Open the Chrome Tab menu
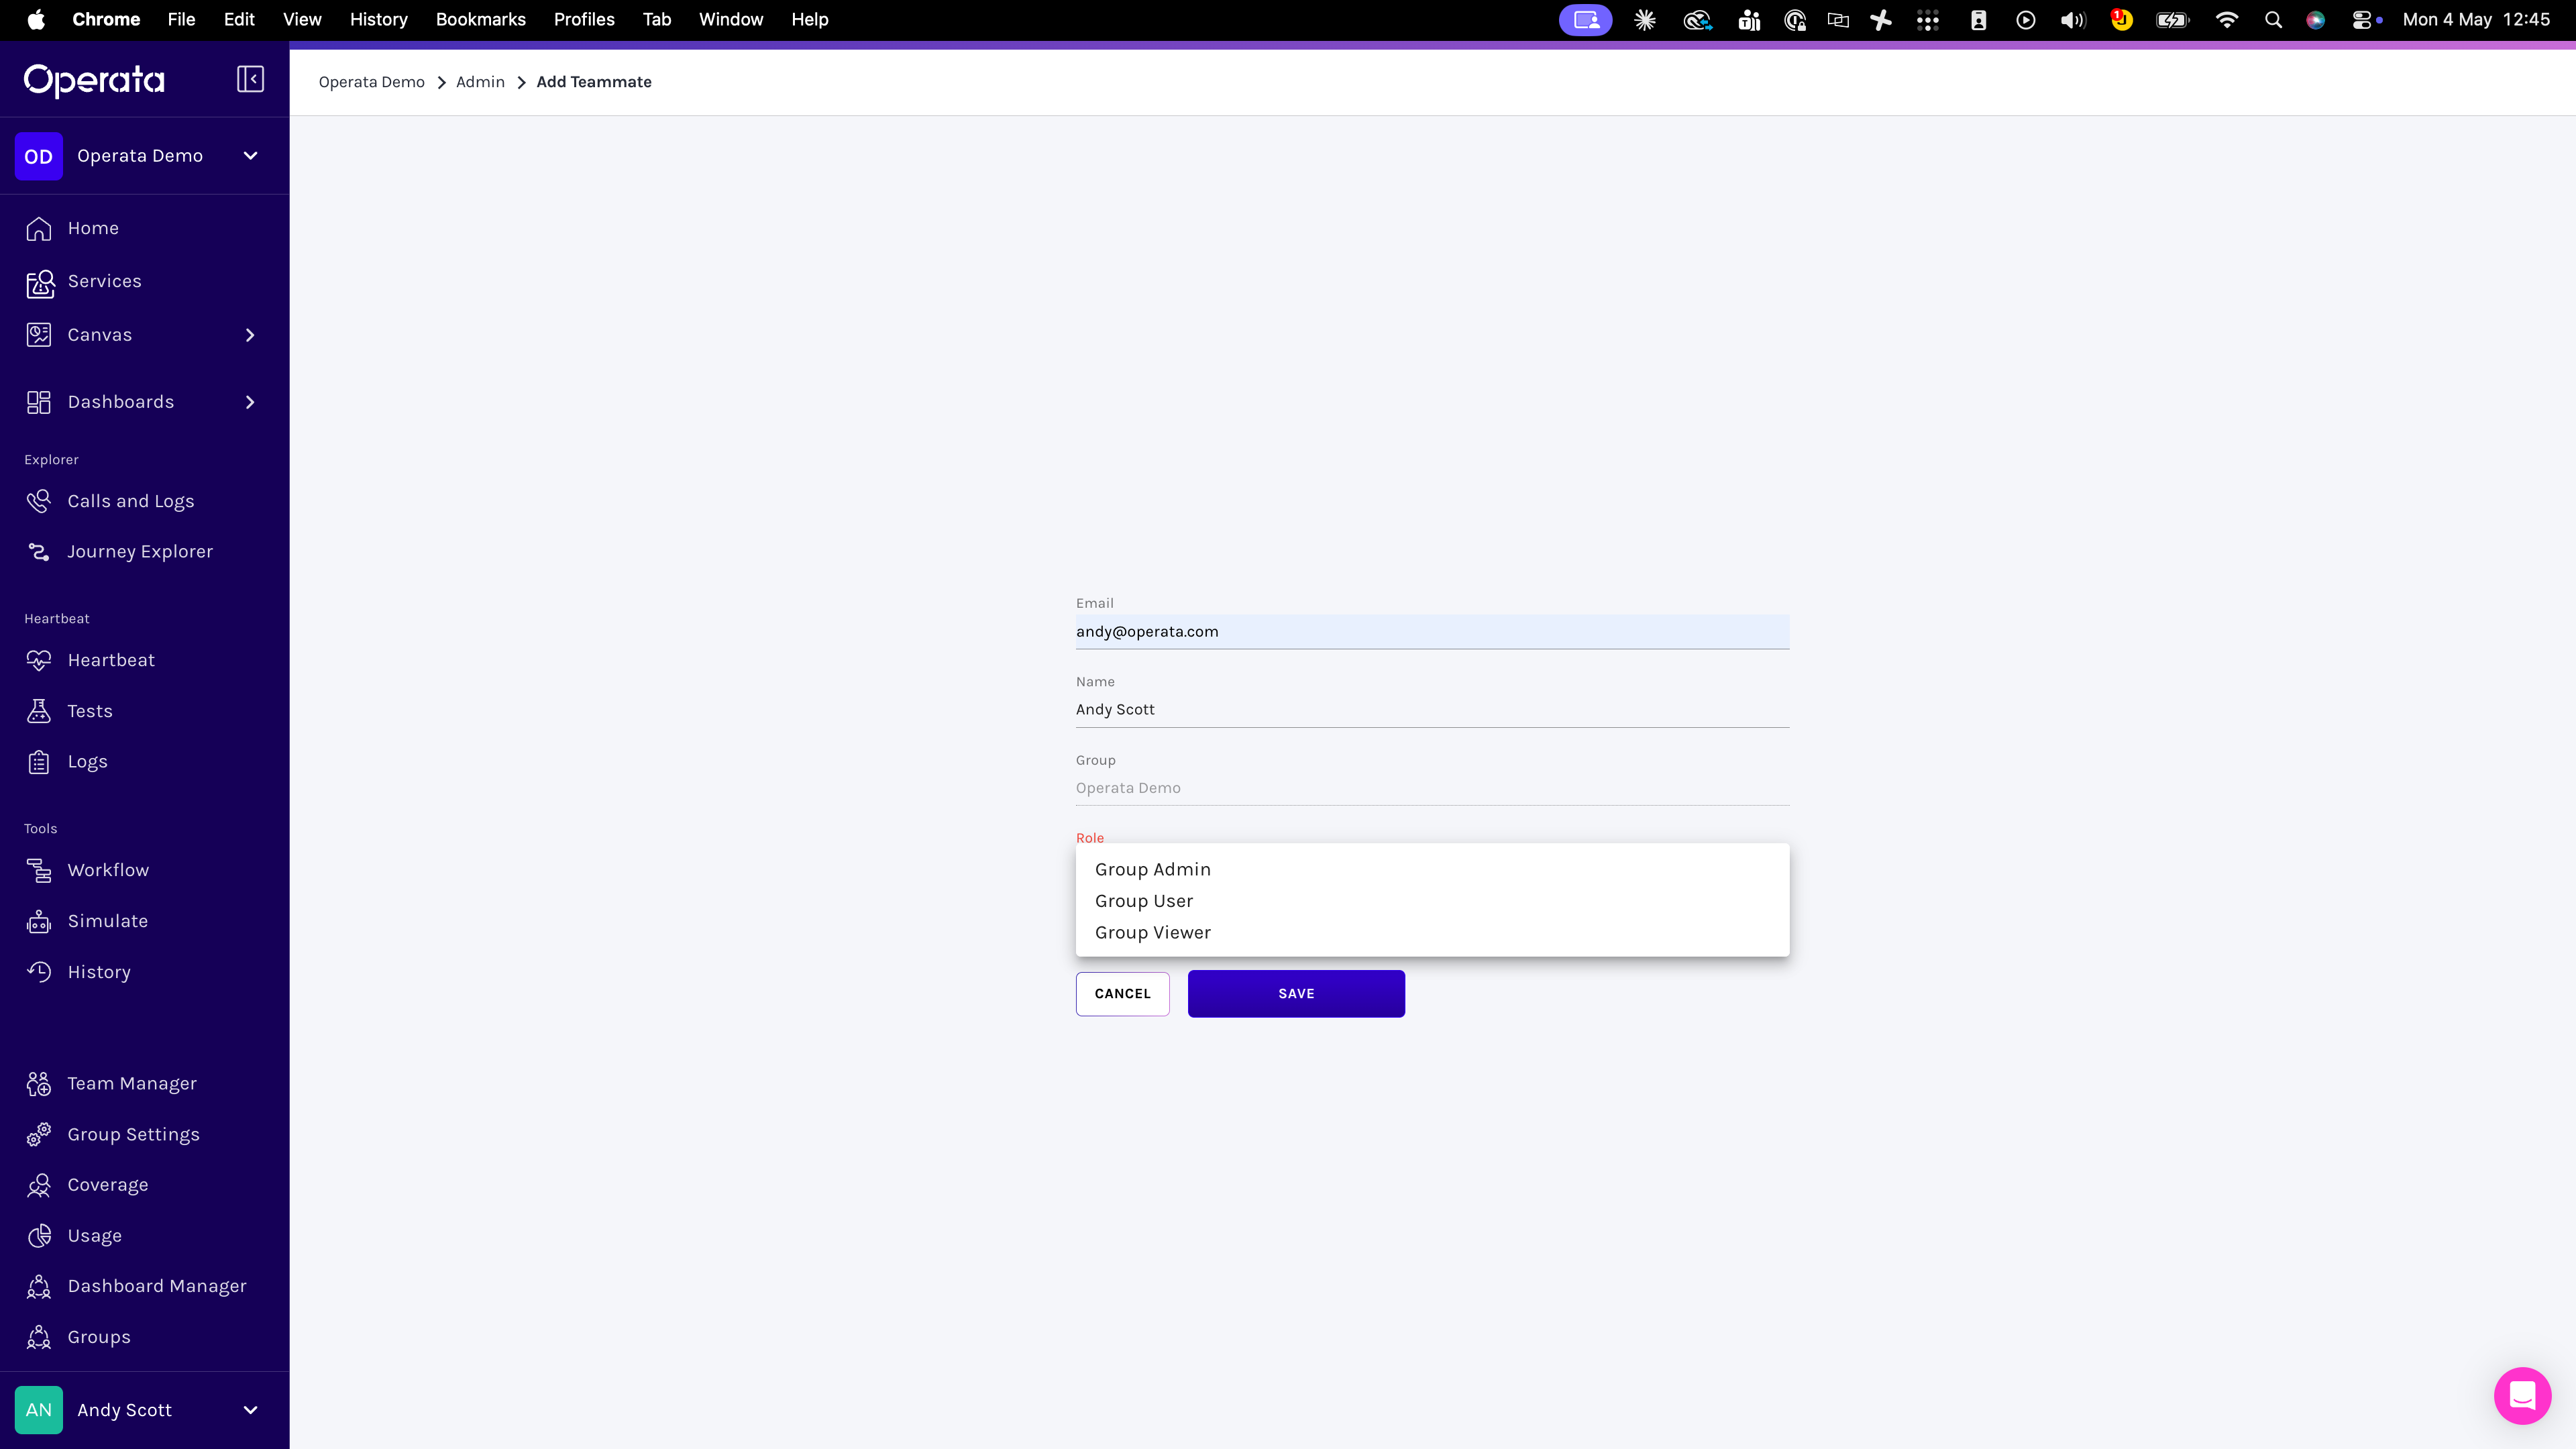This screenshot has width=2576, height=1449. point(657,20)
